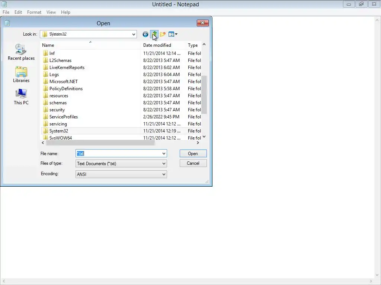Open the Encoding dropdown
The width and height of the screenshot is (381, 285).
121,174
